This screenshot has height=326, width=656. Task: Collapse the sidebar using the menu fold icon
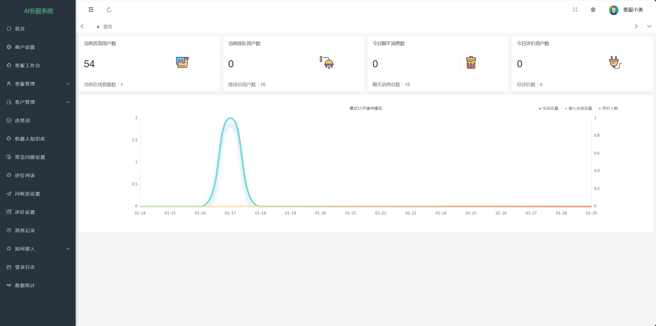tap(91, 10)
